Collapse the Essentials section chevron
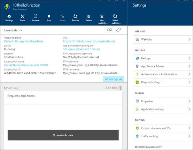The width and height of the screenshot is (193, 150). [21, 30]
